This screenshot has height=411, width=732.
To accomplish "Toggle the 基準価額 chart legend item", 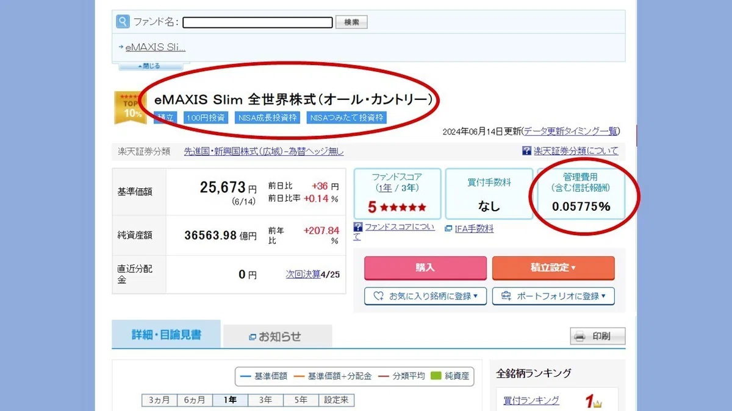I will coord(264,376).
